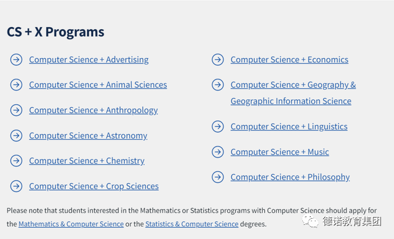The image size is (394, 239).
Task: Click arrow icon beside Computer Science + Advertising
Action: (x=17, y=60)
